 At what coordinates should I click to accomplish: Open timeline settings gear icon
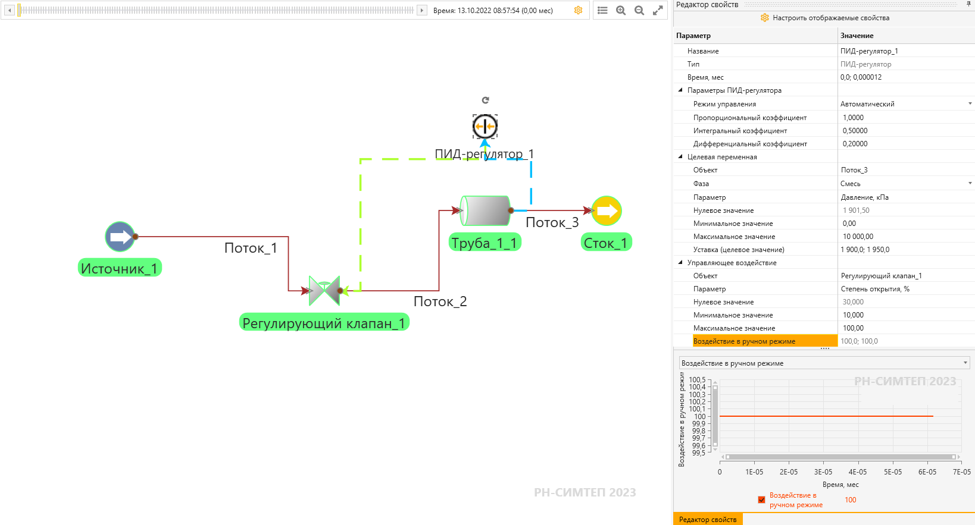pyautogui.click(x=578, y=10)
